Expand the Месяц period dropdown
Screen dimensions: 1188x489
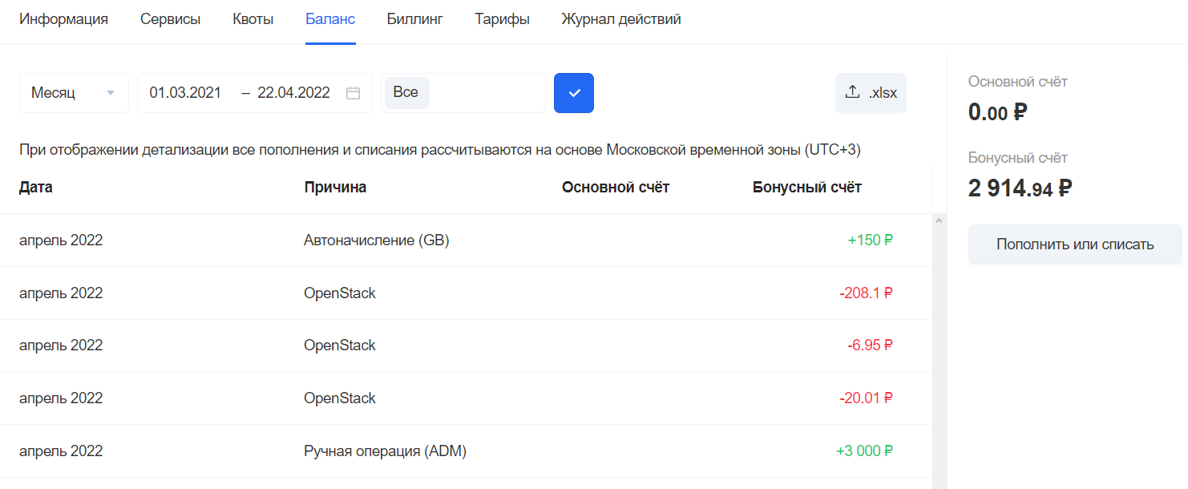[x=74, y=93]
